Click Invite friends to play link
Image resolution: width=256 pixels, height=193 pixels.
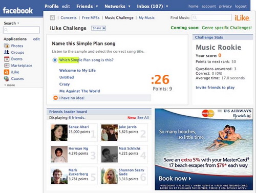[215, 88]
